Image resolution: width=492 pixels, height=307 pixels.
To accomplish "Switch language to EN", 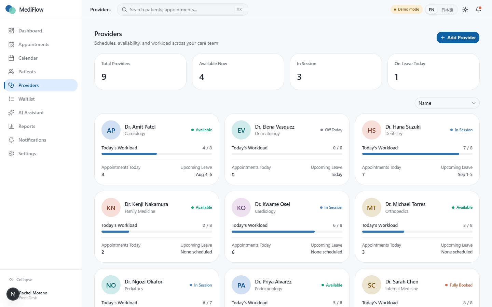I will coord(432,10).
